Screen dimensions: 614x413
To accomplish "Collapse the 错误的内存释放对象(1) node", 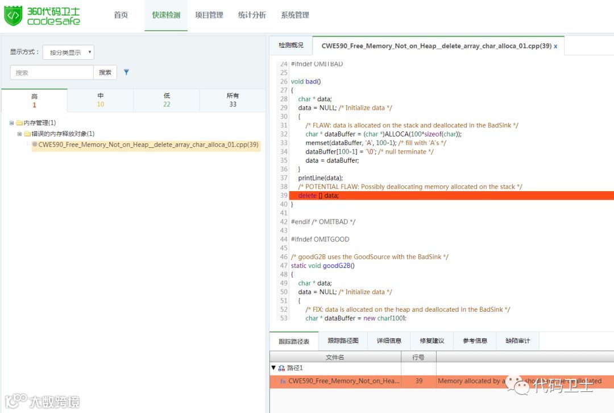I will point(19,134).
